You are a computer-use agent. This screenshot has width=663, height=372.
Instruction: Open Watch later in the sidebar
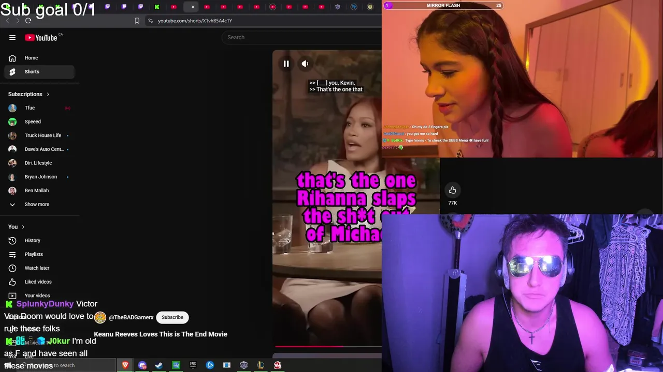[x=39, y=268]
